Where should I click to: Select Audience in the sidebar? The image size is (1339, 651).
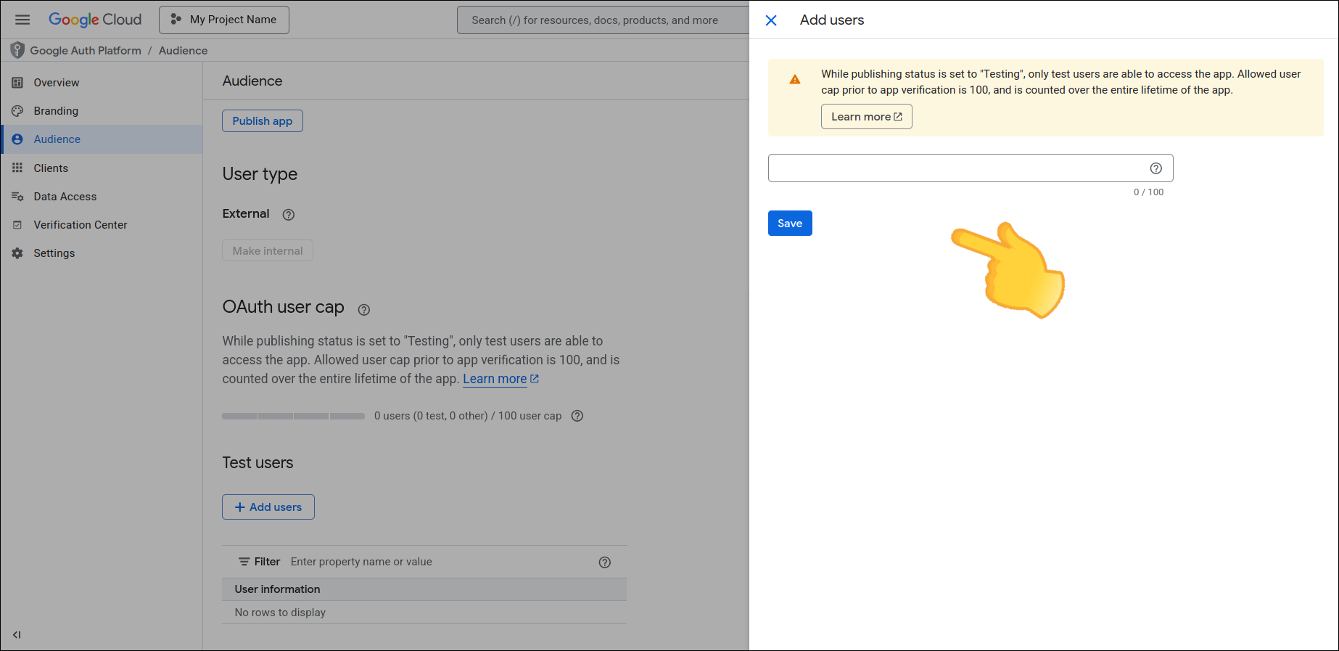click(102, 139)
